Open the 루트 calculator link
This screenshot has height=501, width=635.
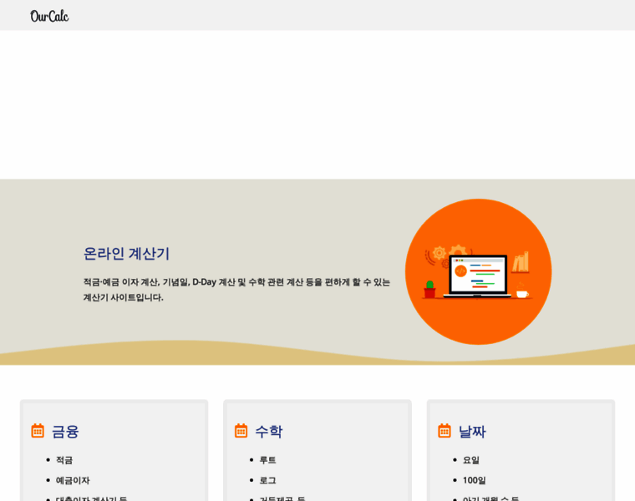267,460
